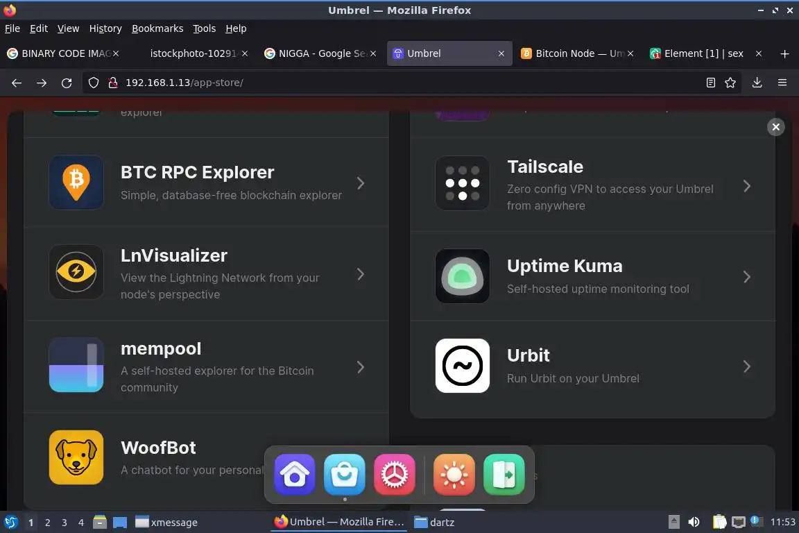799x533 pixels.
Task: Switch to workspace 4 in taskbar
Action: [81, 523]
